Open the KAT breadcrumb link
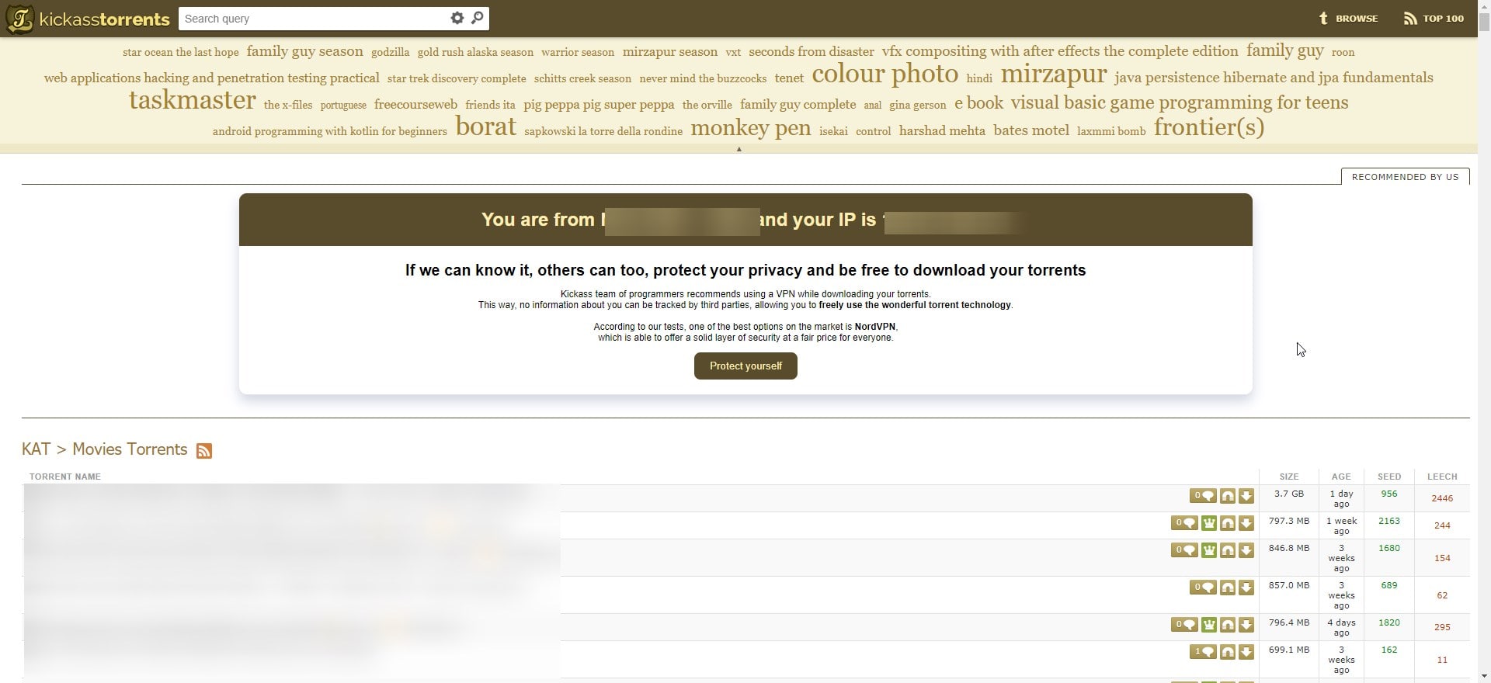 pos(36,449)
